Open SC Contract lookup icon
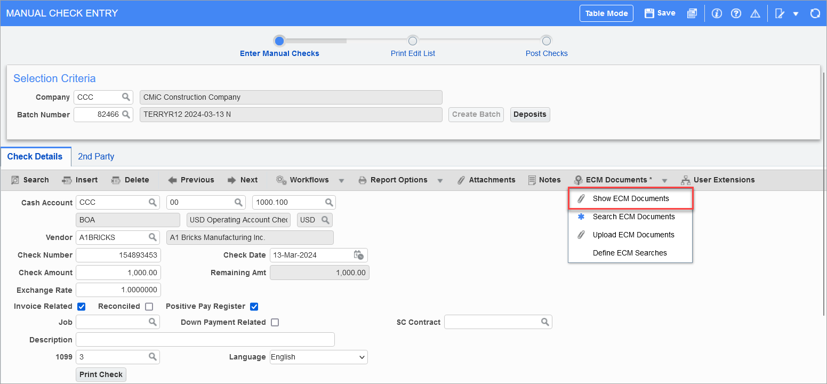827x384 pixels. (x=545, y=322)
